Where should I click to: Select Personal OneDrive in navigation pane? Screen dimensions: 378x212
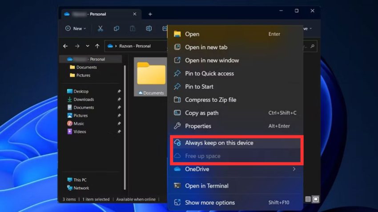(91, 59)
